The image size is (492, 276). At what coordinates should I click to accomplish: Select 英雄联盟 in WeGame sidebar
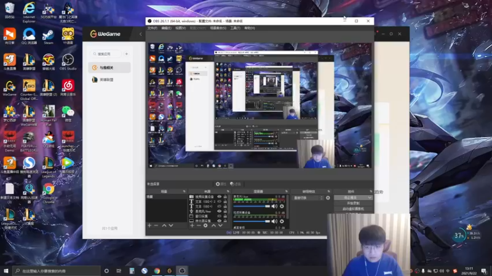[109, 80]
